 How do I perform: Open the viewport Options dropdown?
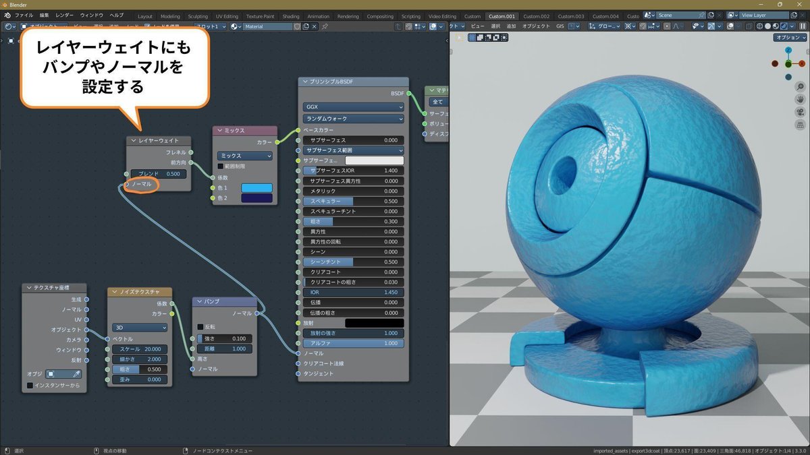tap(790, 38)
